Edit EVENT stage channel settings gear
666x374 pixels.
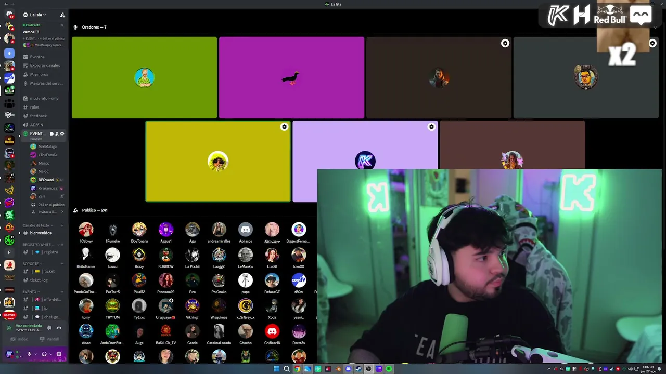(x=62, y=134)
